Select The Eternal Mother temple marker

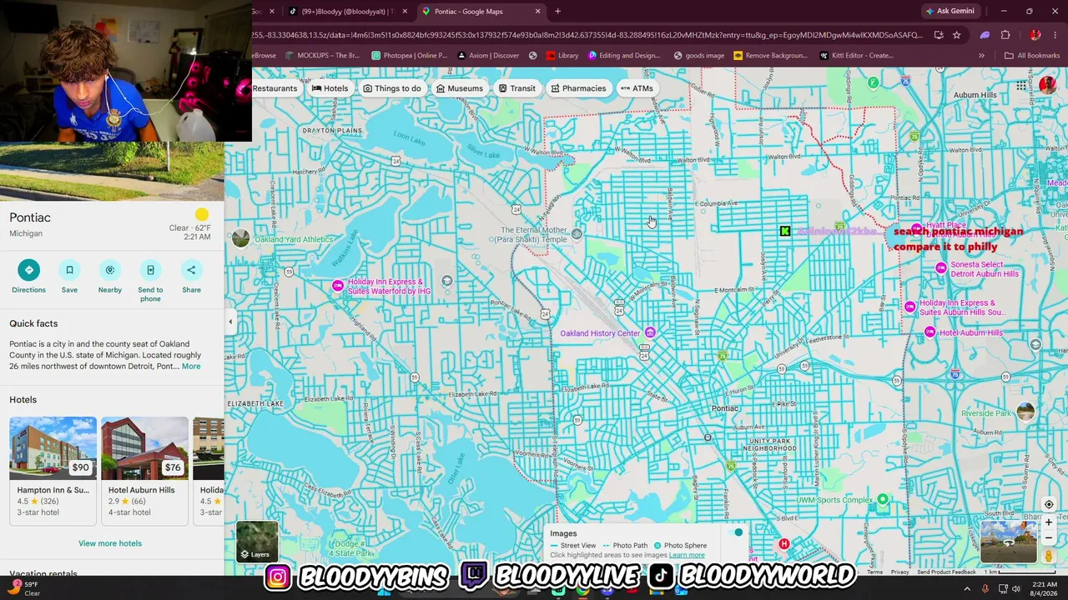[577, 235]
